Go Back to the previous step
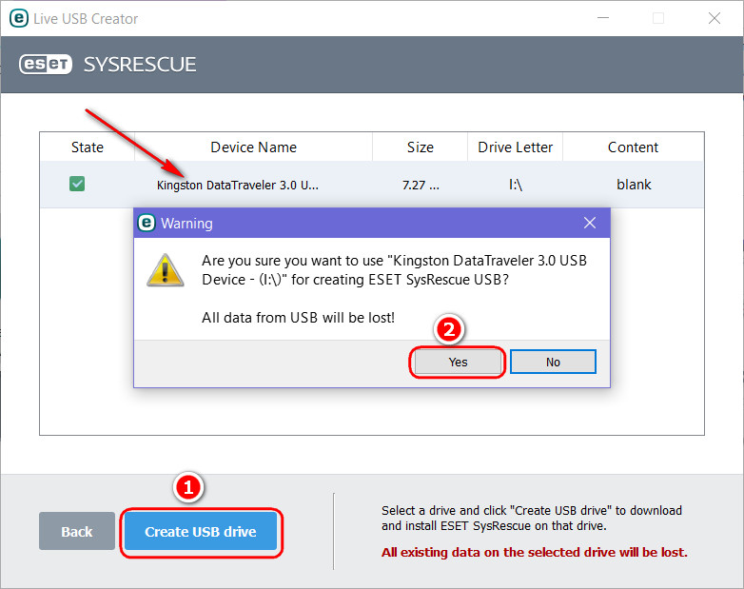 (77, 532)
